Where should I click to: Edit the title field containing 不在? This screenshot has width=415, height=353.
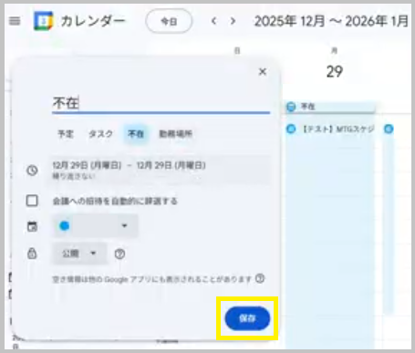[161, 103]
